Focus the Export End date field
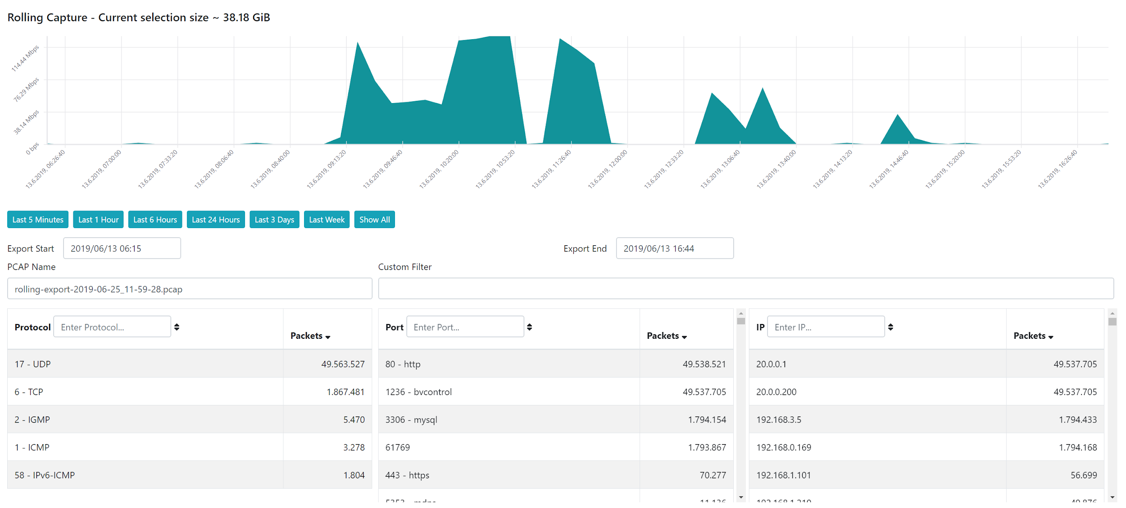 click(x=674, y=248)
